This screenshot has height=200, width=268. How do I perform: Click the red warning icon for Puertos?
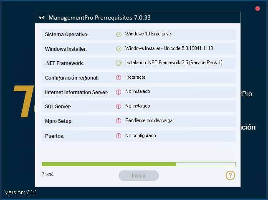pos(119,136)
